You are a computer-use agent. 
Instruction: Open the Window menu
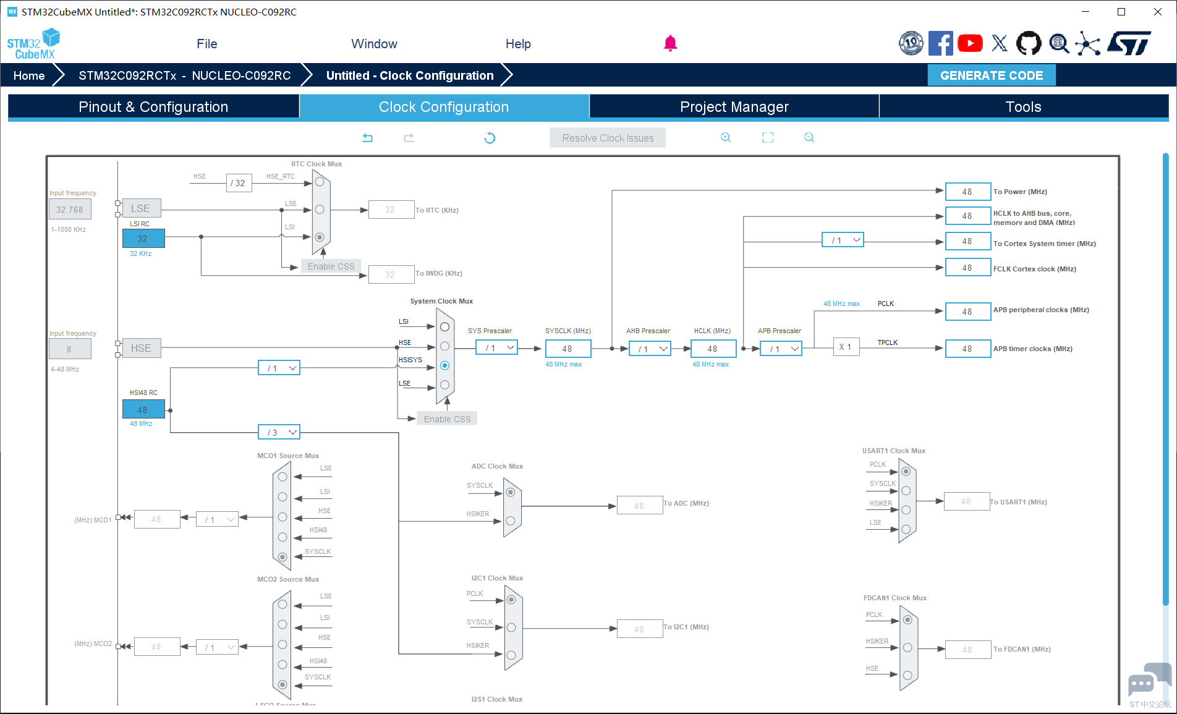(x=375, y=44)
